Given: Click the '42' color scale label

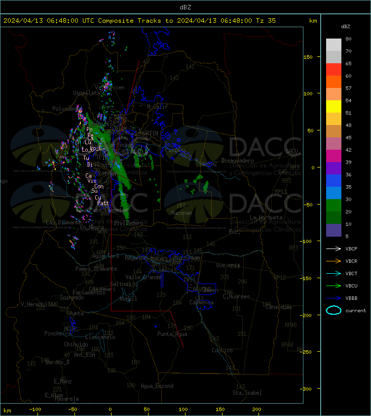Looking at the screenshot, I should [348, 150].
